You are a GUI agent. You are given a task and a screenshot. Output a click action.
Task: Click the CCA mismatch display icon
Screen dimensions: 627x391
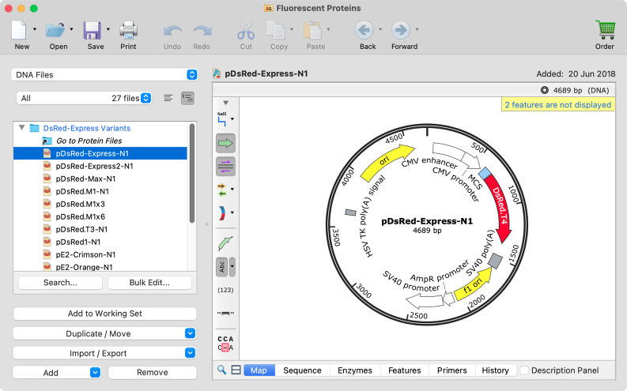coord(225,344)
